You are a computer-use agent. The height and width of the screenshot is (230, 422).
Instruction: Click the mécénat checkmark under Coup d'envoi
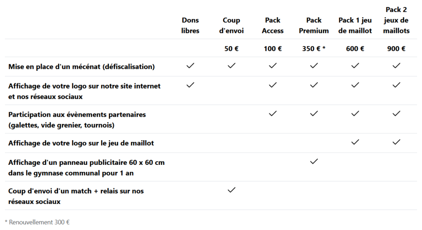(x=231, y=66)
